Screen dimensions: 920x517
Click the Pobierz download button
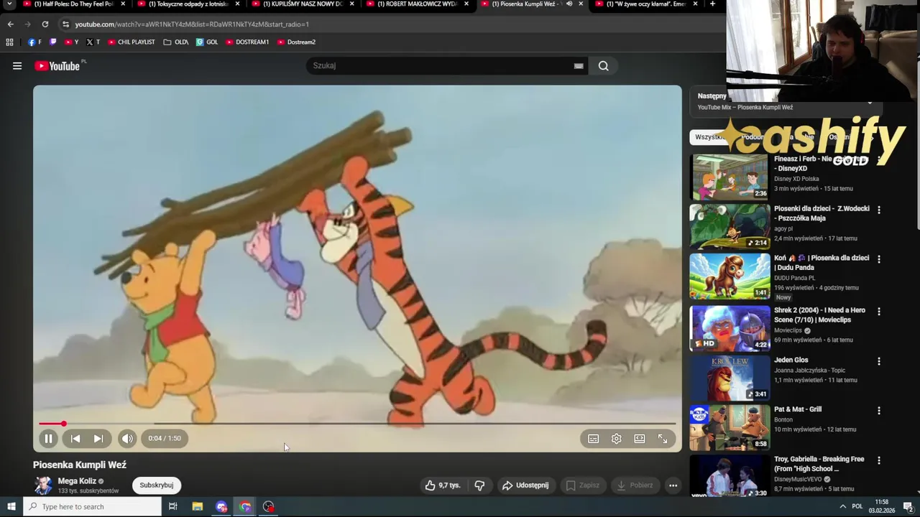coord(635,485)
